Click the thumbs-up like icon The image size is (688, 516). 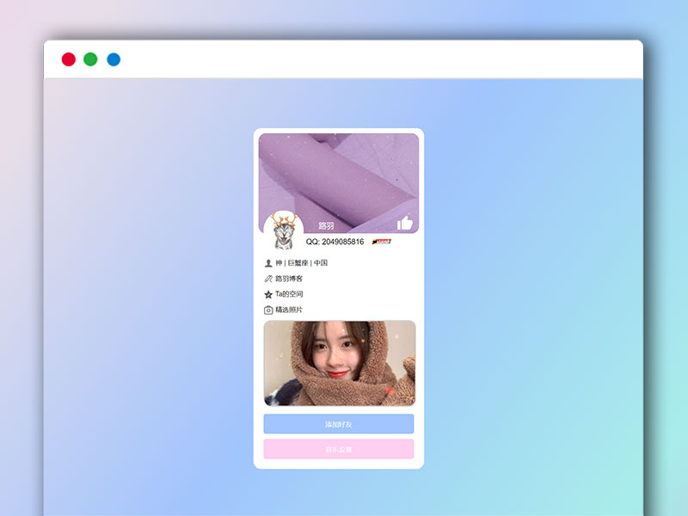[405, 223]
